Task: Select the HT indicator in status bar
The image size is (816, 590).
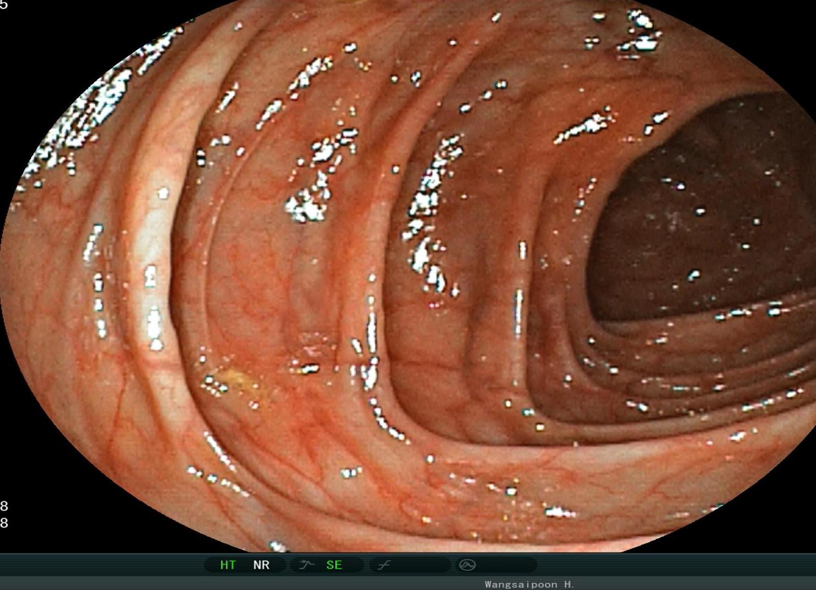Action: (x=228, y=565)
